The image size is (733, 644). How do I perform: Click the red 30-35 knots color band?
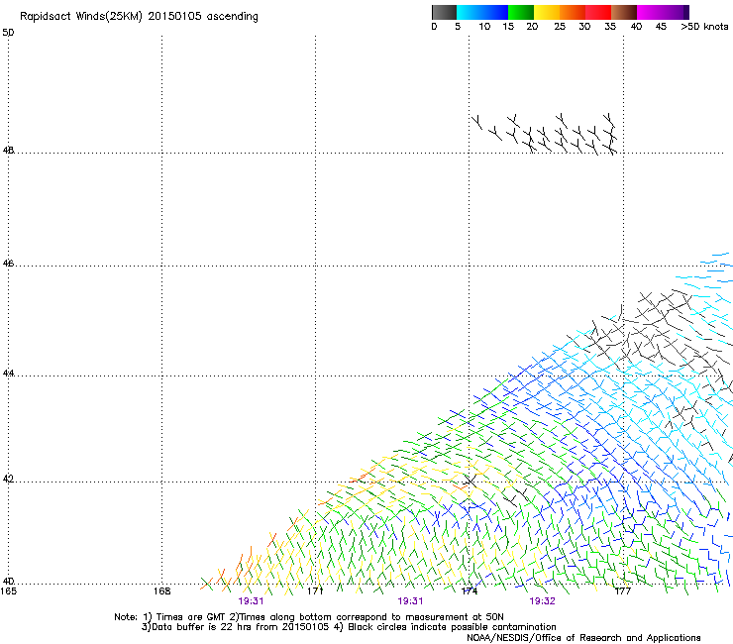pyautogui.click(x=598, y=12)
